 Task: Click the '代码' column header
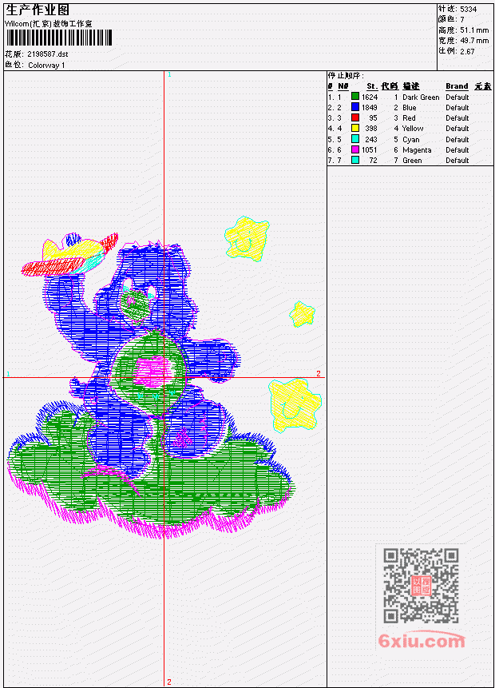click(x=390, y=86)
